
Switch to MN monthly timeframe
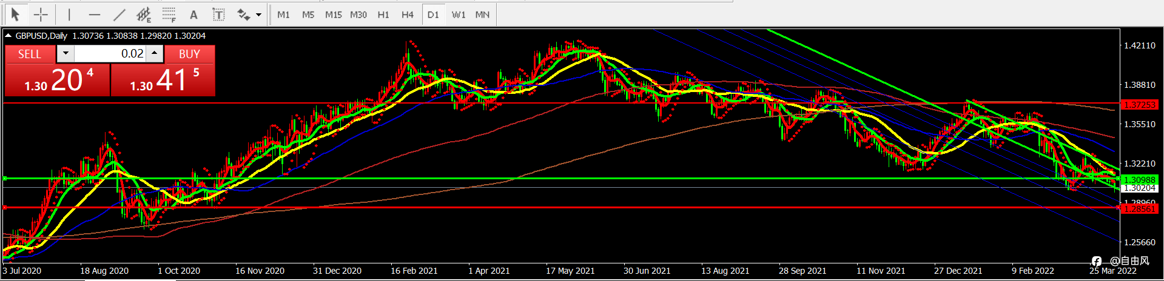(x=482, y=15)
